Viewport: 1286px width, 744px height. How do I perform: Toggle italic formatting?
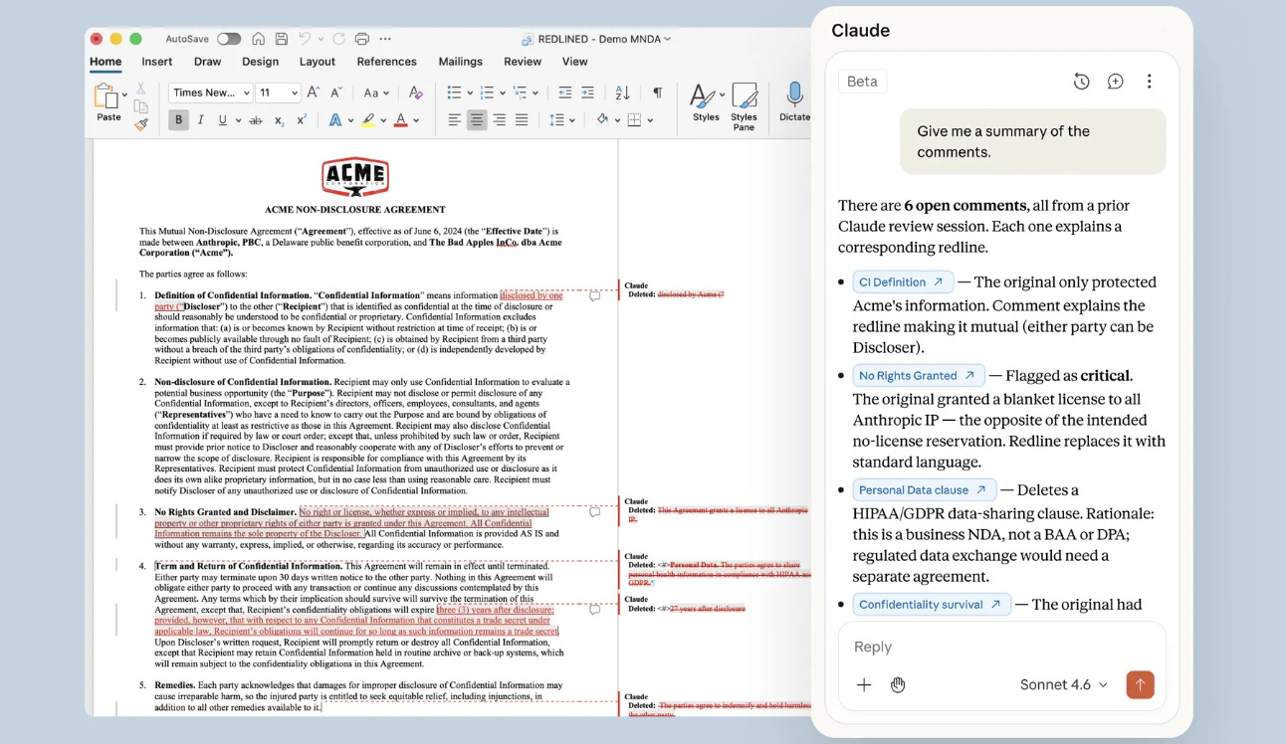(x=200, y=120)
